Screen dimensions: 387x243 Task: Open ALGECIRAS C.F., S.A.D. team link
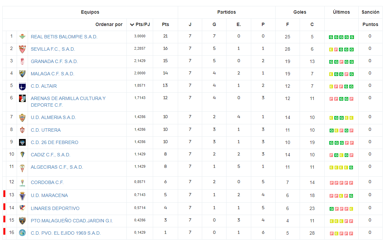[57, 167]
